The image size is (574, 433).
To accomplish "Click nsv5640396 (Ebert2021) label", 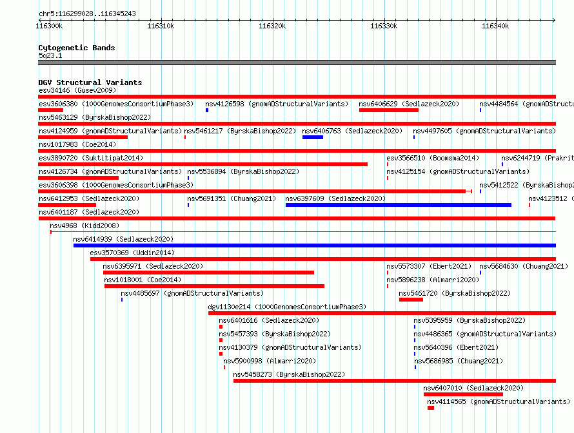I will point(456,347).
